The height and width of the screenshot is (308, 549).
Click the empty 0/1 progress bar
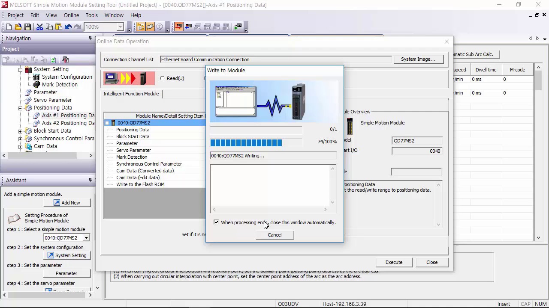point(256,130)
